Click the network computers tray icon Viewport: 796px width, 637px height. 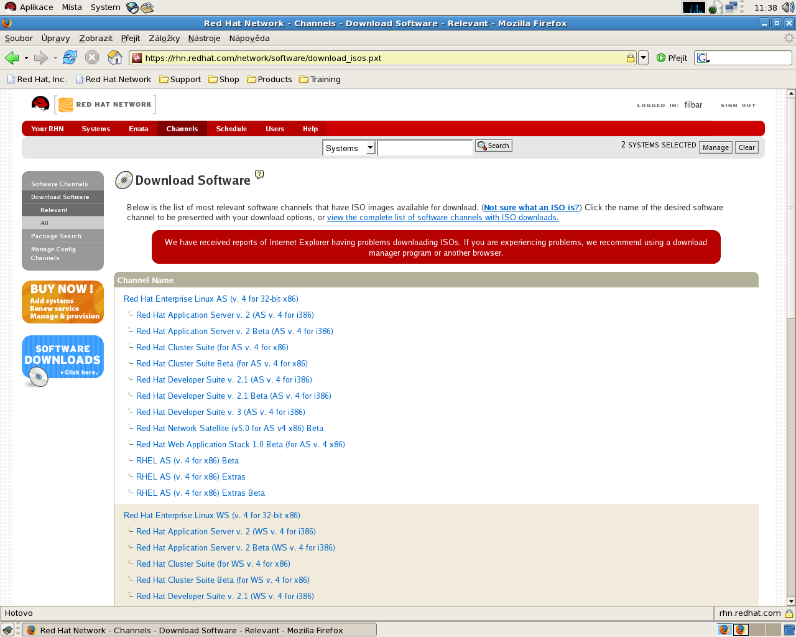731,7
